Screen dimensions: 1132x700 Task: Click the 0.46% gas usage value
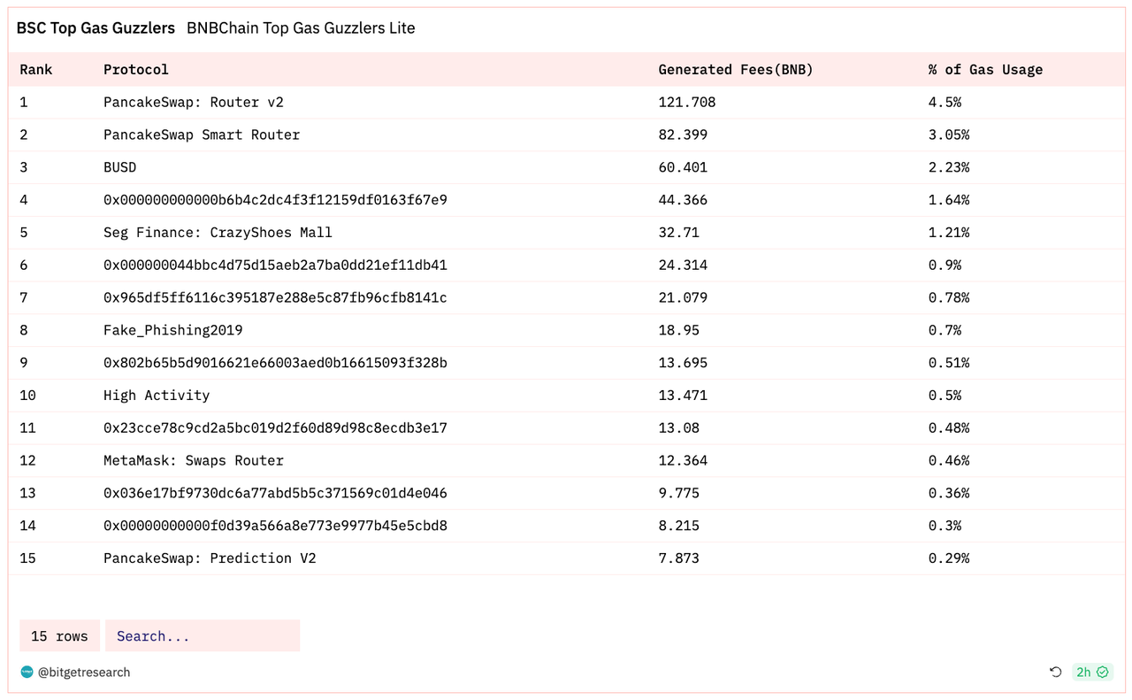tap(949, 460)
